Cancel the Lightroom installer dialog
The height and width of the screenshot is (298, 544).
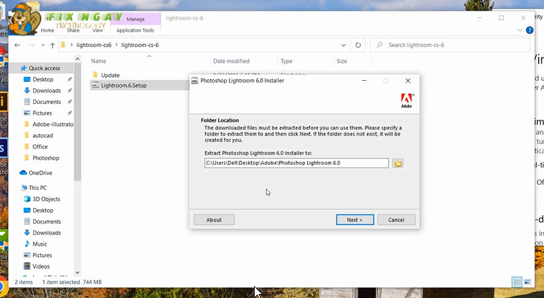tap(395, 220)
